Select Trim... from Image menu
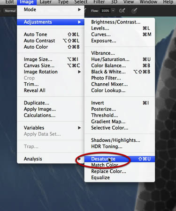This screenshot has width=176, height=211. pyautogui.click(x=51, y=84)
